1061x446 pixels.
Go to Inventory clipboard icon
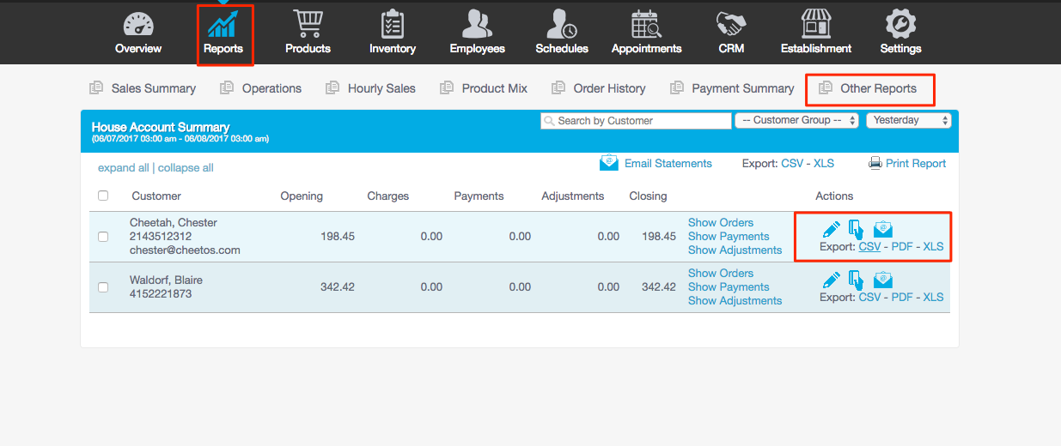pyautogui.click(x=393, y=24)
